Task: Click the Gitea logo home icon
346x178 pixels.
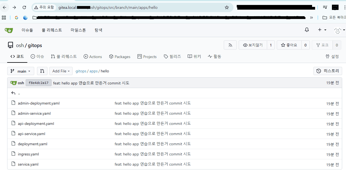Action: (9, 30)
